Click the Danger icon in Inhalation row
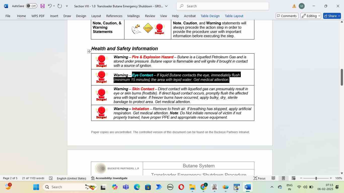 click(101, 113)
